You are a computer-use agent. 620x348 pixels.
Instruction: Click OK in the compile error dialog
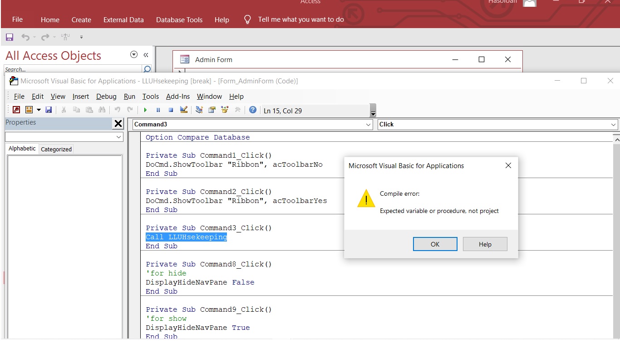(x=435, y=244)
